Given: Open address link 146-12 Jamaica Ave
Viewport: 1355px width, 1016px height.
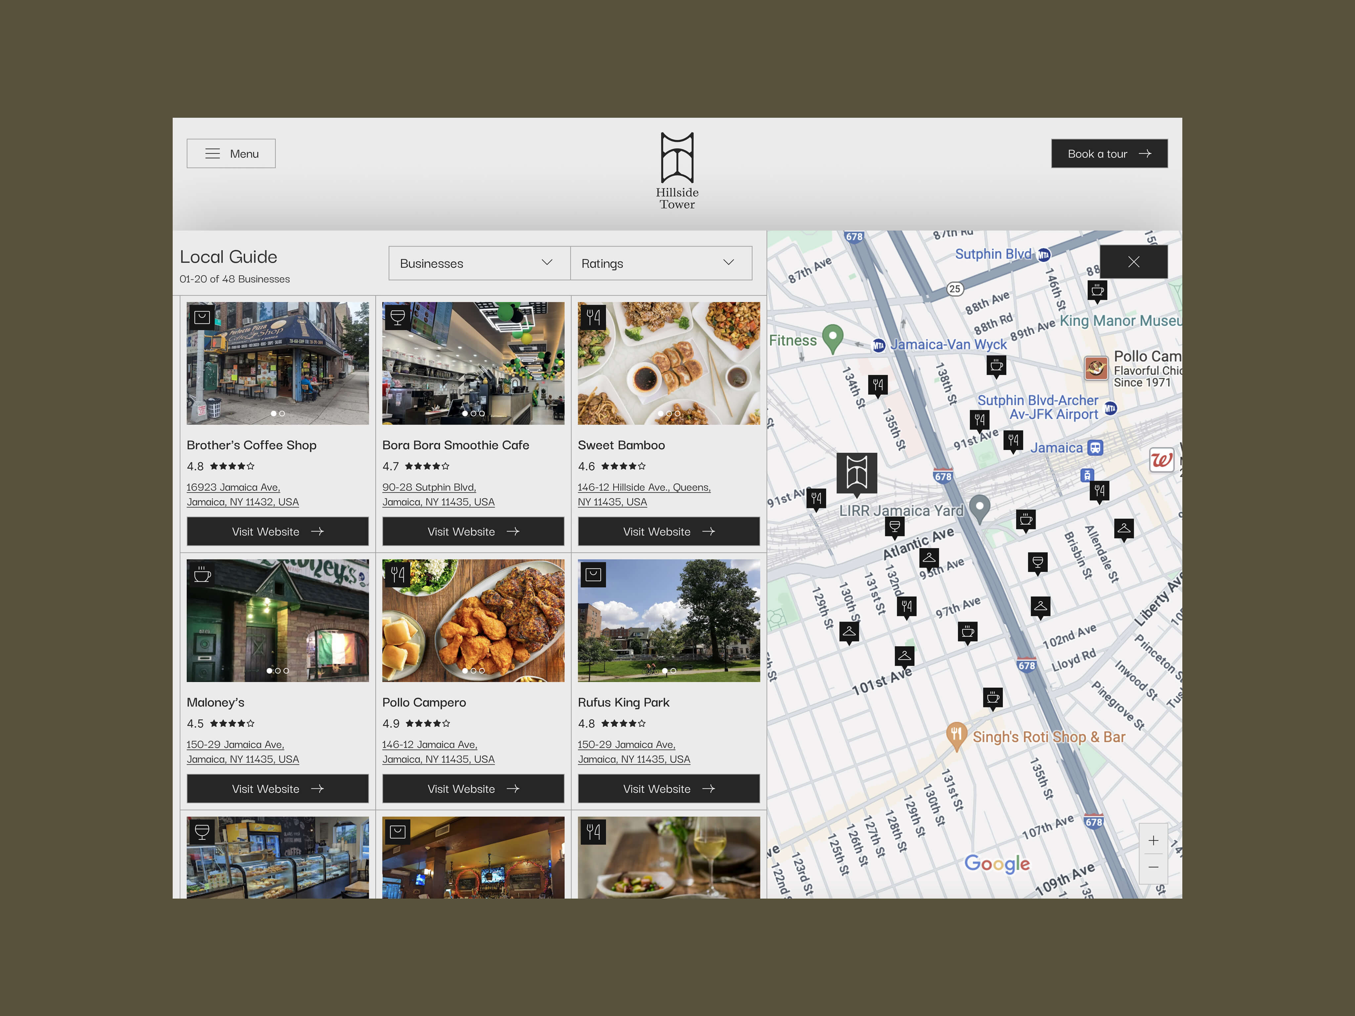Looking at the screenshot, I should pyautogui.click(x=438, y=751).
